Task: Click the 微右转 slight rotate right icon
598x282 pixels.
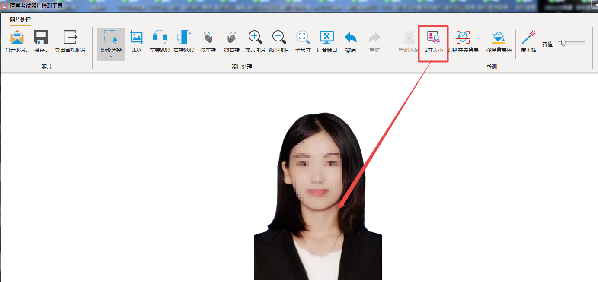Action: 232,38
